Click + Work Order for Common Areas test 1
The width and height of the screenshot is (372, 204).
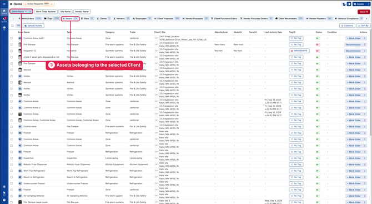[x=354, y=38]
